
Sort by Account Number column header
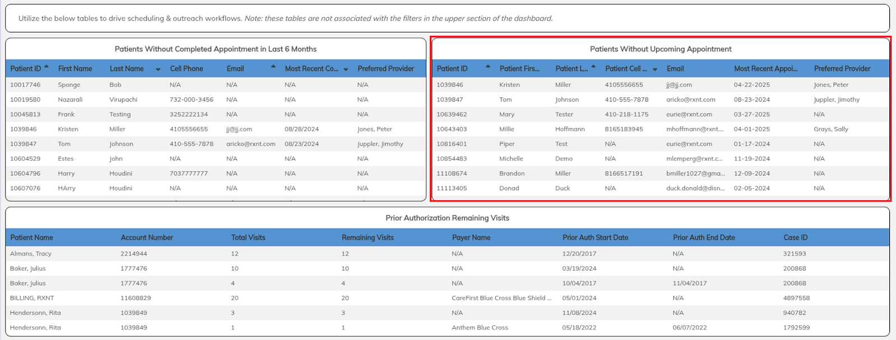pyautogui.click(x=147, y=238)
